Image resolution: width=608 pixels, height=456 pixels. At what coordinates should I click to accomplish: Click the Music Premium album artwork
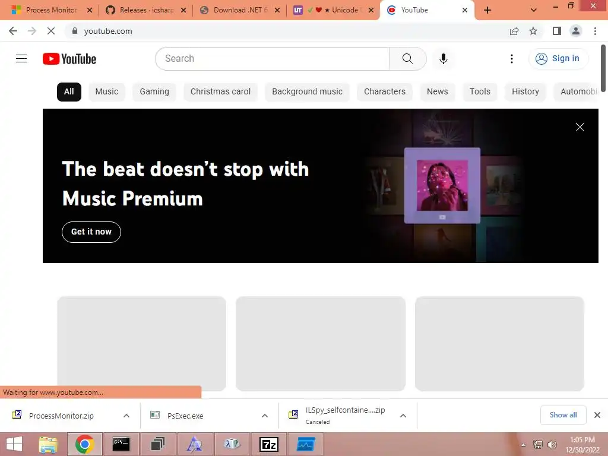(442, 185)
